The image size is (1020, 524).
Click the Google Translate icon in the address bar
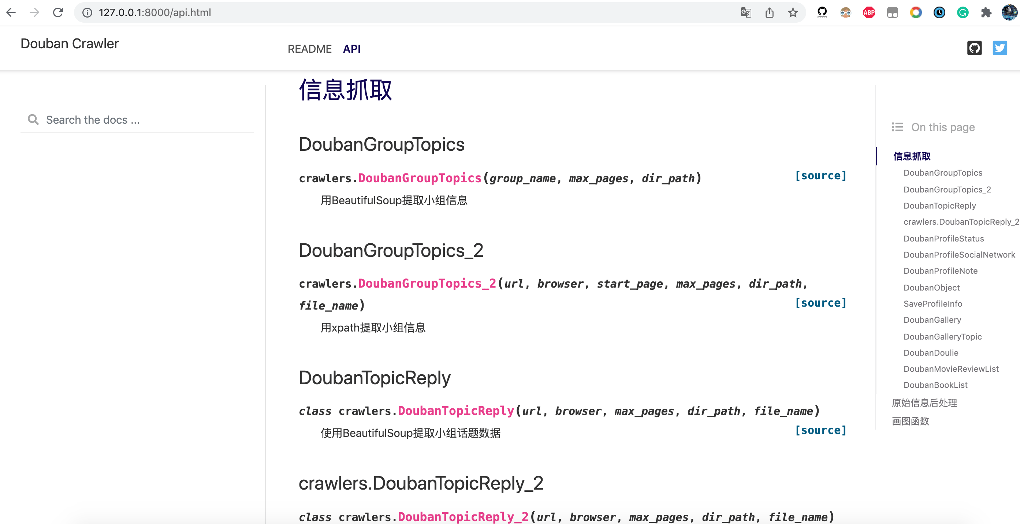[x=746, y=12]
